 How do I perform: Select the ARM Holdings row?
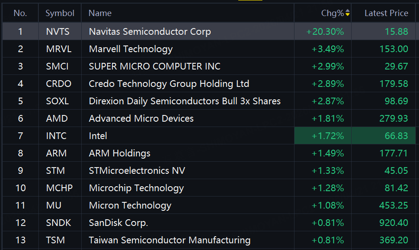point(119,153)
